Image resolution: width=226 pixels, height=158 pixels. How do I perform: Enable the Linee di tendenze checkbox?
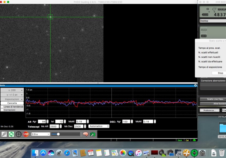tap(2, 107)
